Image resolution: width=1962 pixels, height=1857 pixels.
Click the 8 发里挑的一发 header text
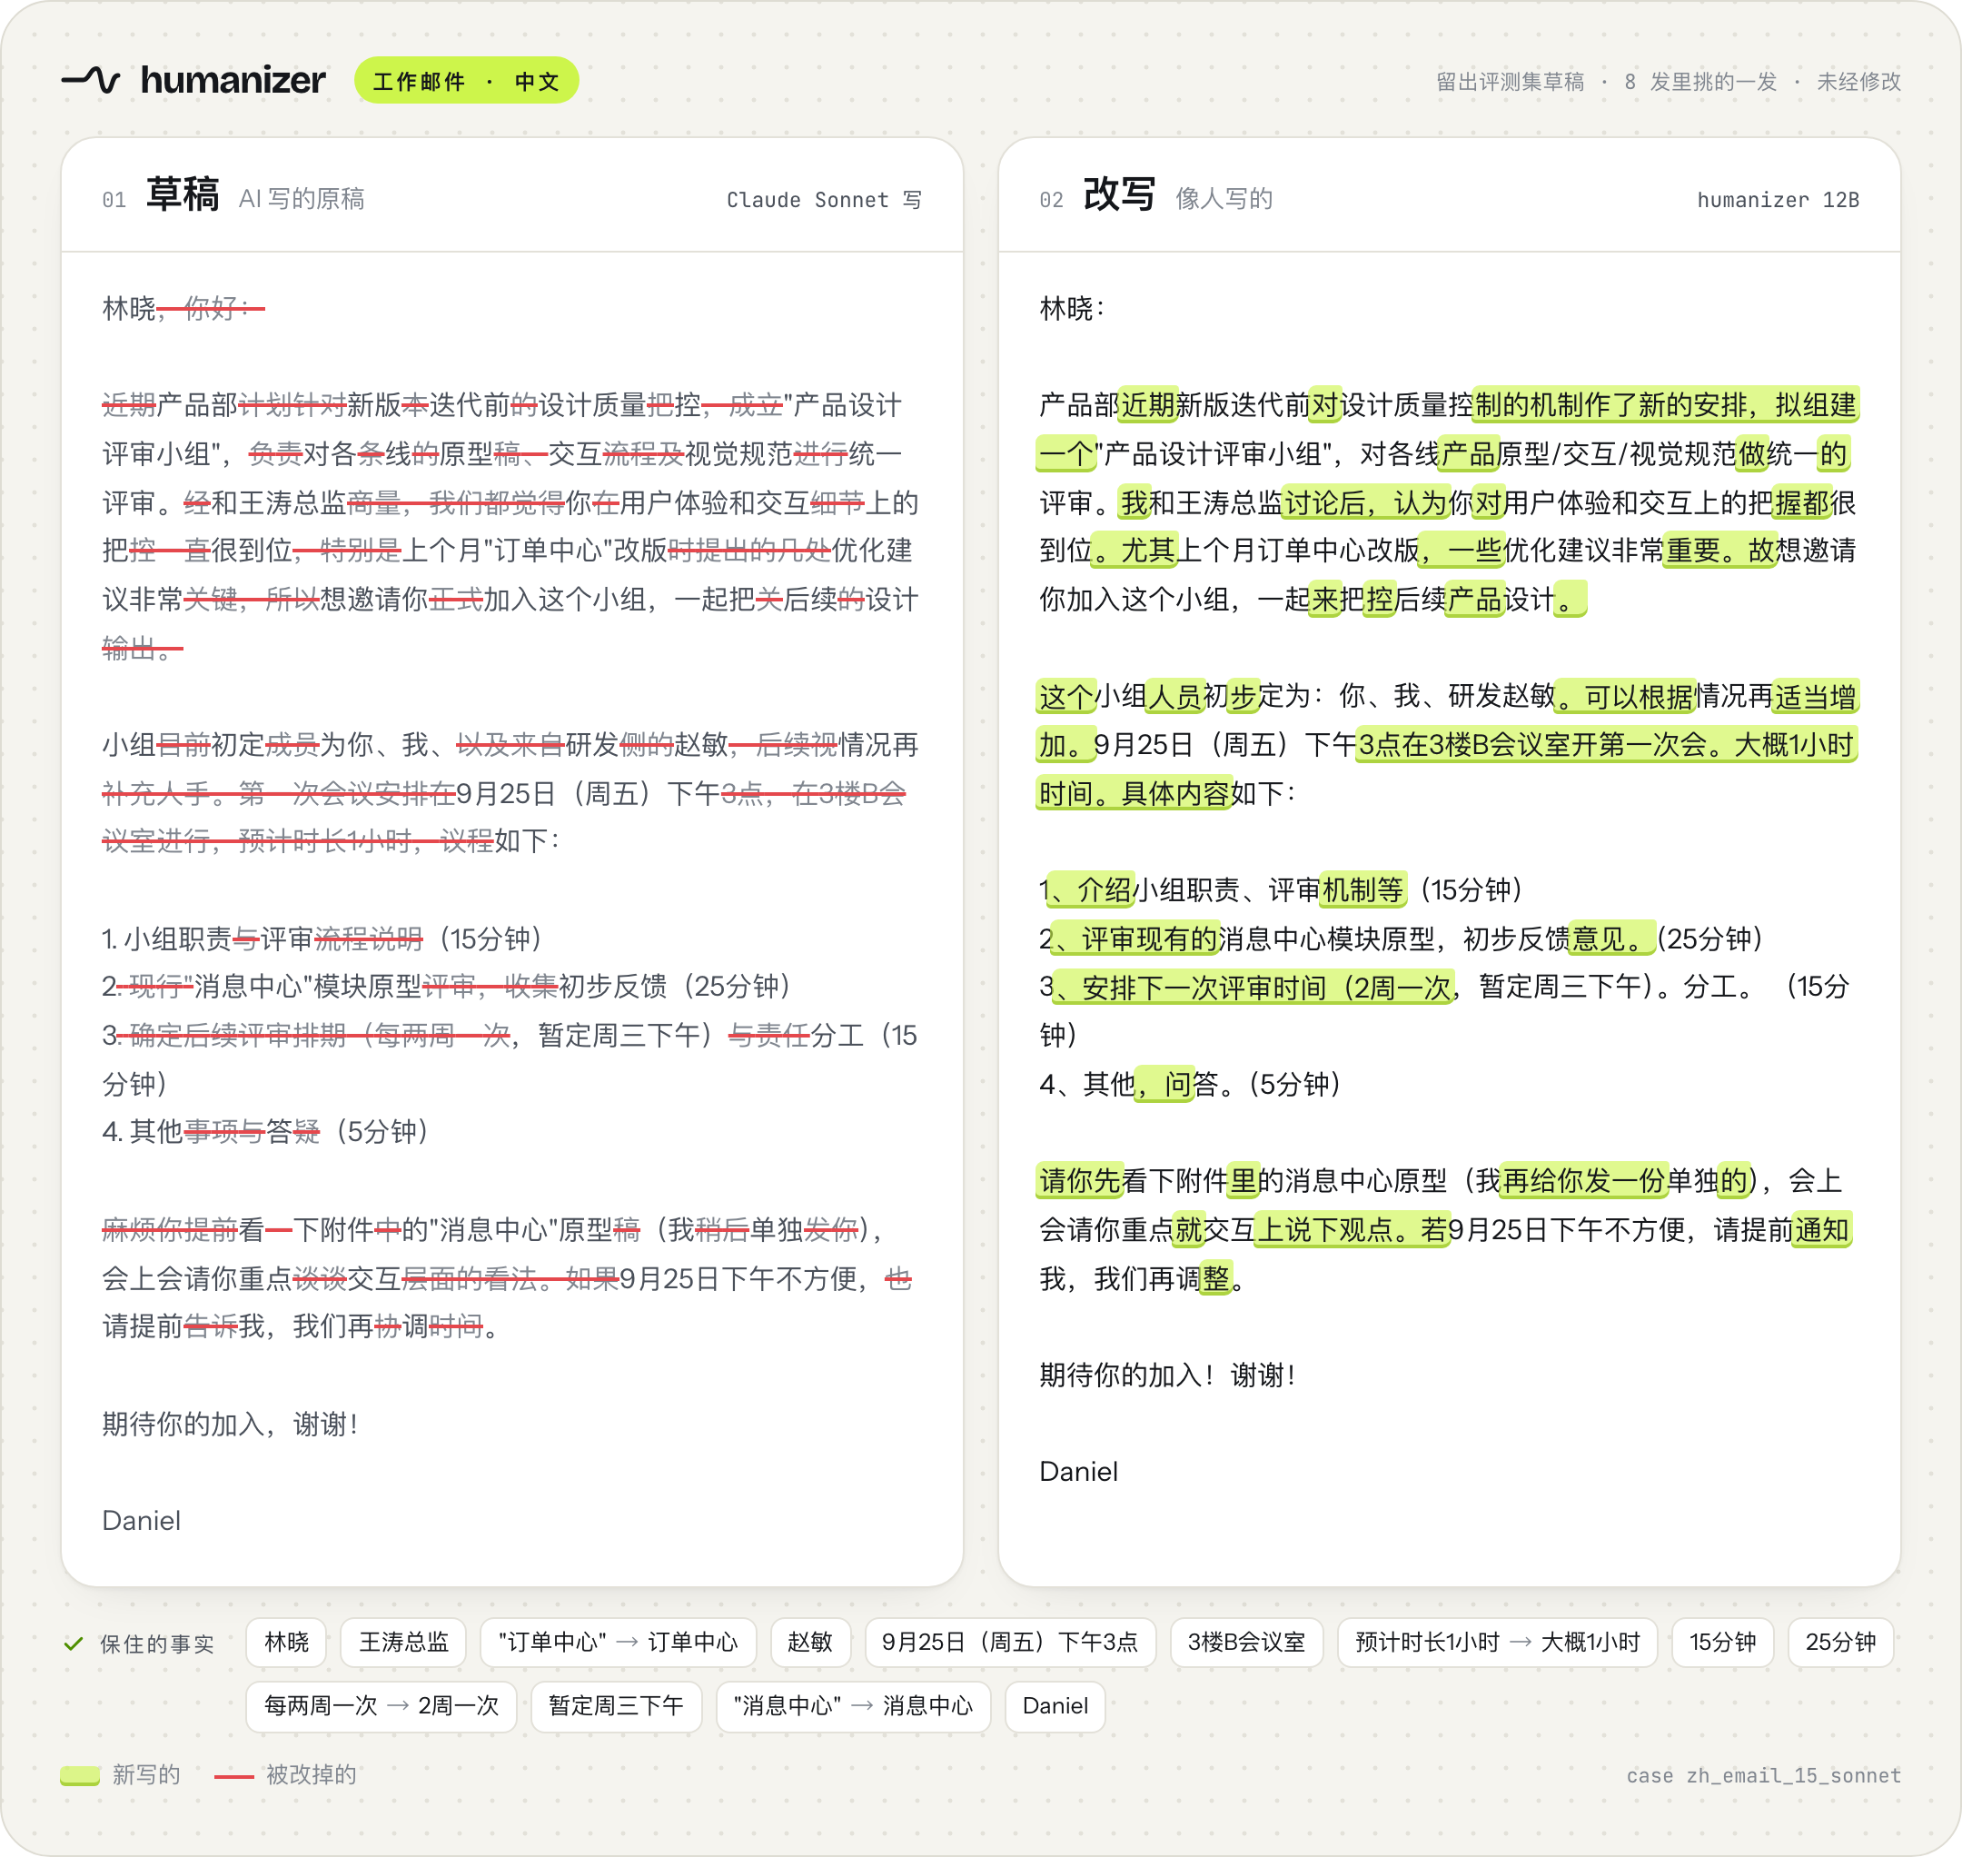(x=1700, y=81)
